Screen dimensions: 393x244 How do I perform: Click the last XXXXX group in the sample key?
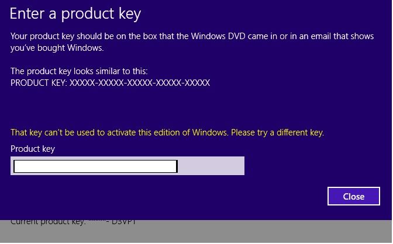pyautogui.click(x=197, y=83)
